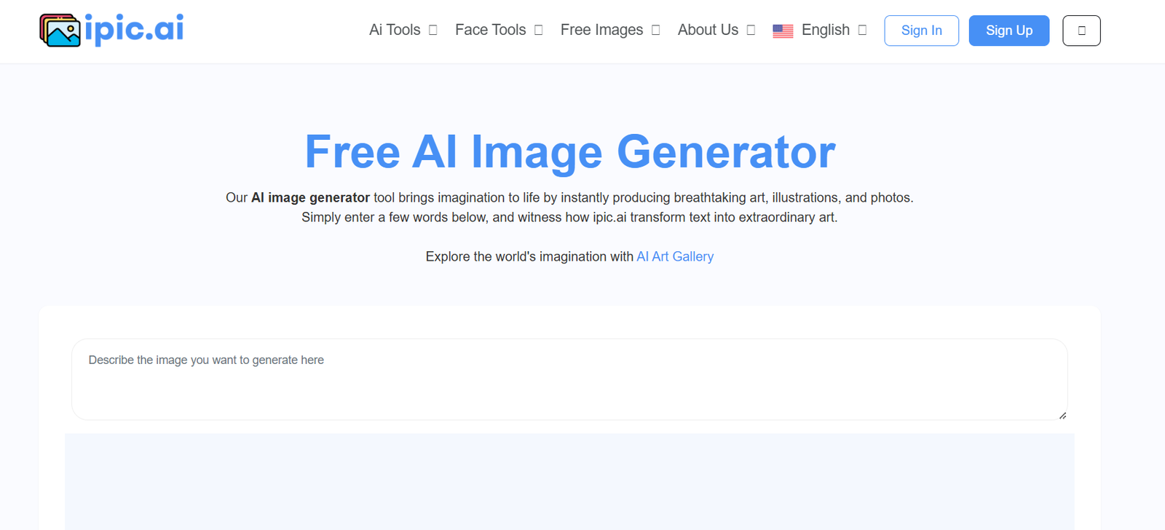
Task: Expand the arrow beside About Us
Action: (751, 30)
